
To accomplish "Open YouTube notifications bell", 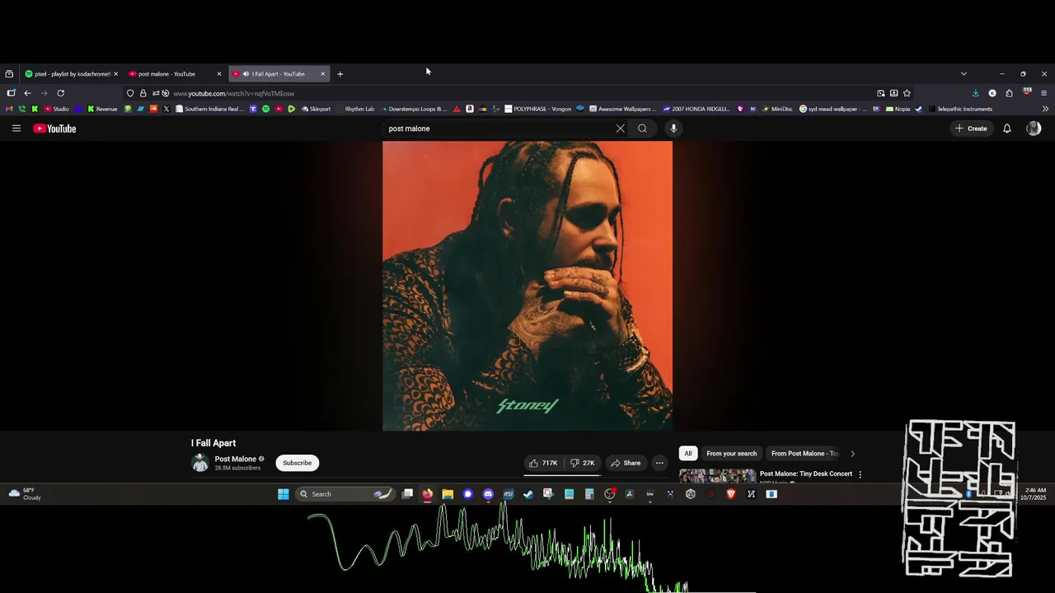I will click(1006, 128).
